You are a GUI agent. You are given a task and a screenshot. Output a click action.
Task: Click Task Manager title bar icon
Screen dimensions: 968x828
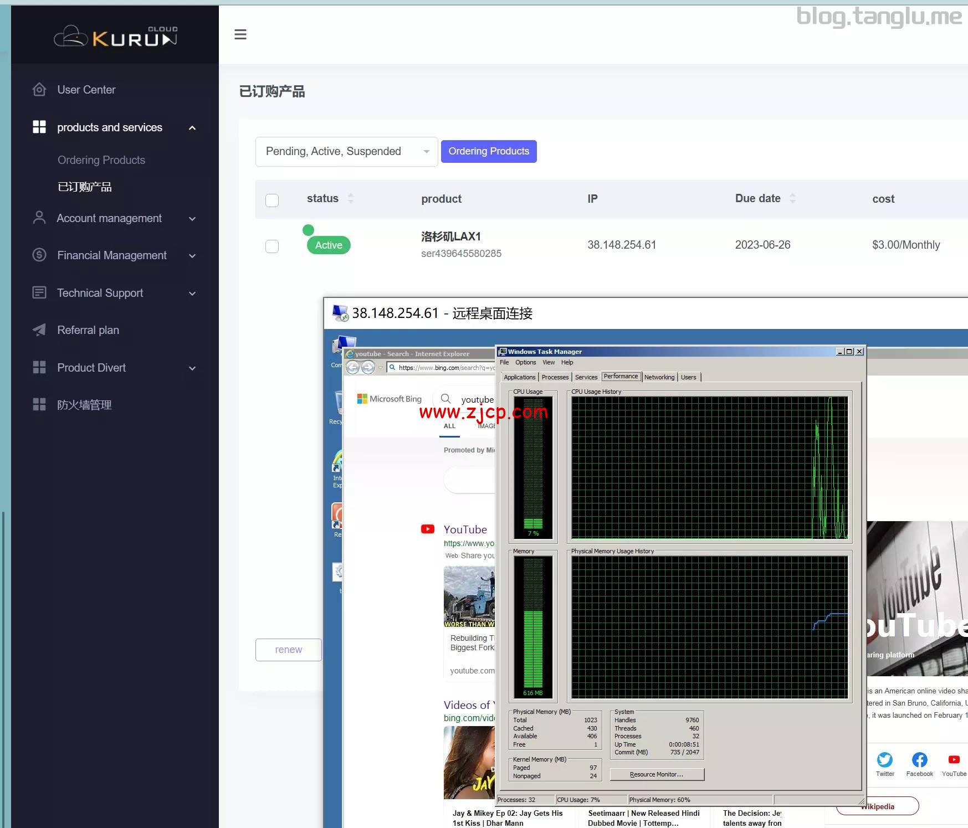pos(503,352)
